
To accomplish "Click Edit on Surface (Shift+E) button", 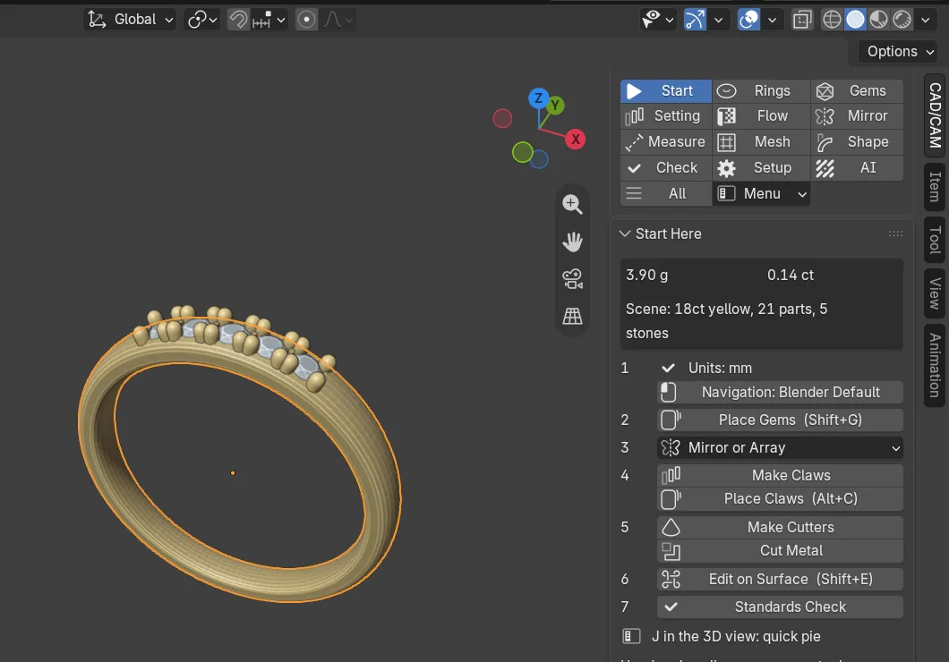I will click(780, 580).
